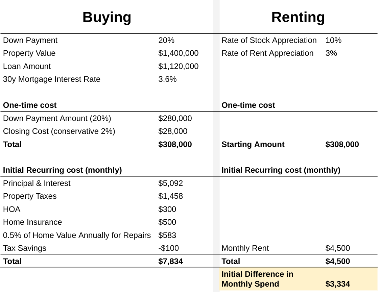Click the Property Taxes $1,458 value

(170, 196)
